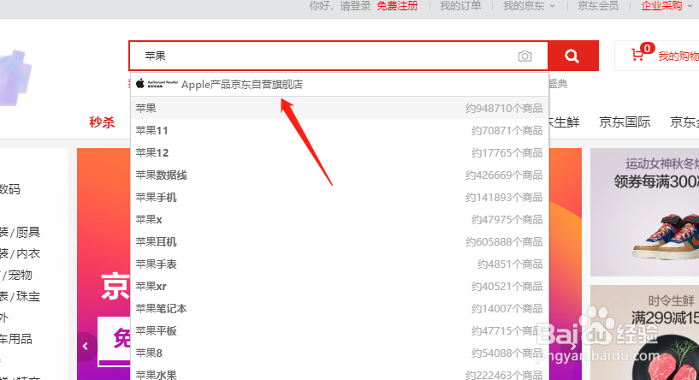Open 时令生鲜 promotion thumbnail
699x380 pixels.
pos(644,333)
